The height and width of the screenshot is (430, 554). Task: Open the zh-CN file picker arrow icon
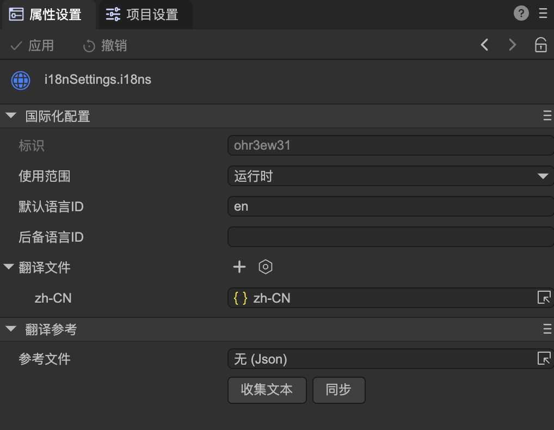[x=543, y=298]
